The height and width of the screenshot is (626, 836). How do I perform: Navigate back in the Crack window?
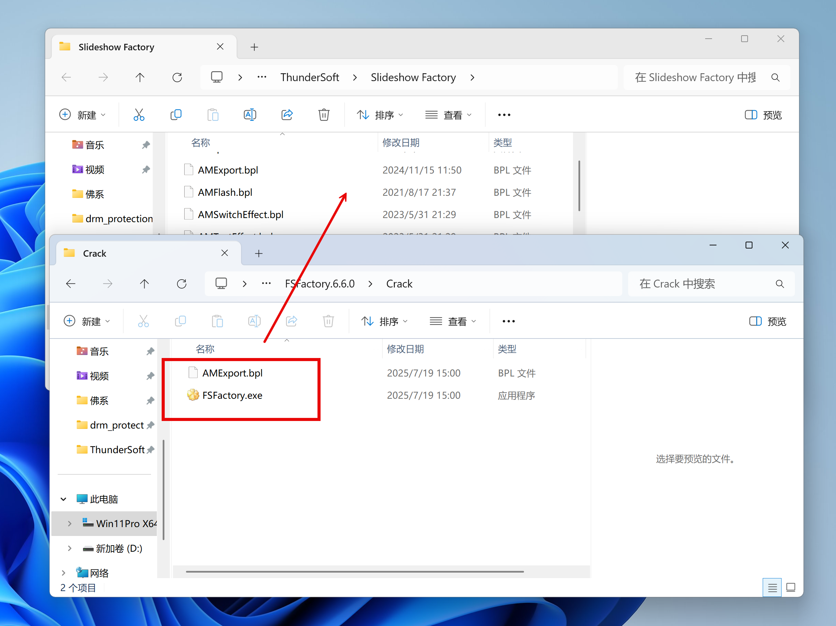point(71,284)
